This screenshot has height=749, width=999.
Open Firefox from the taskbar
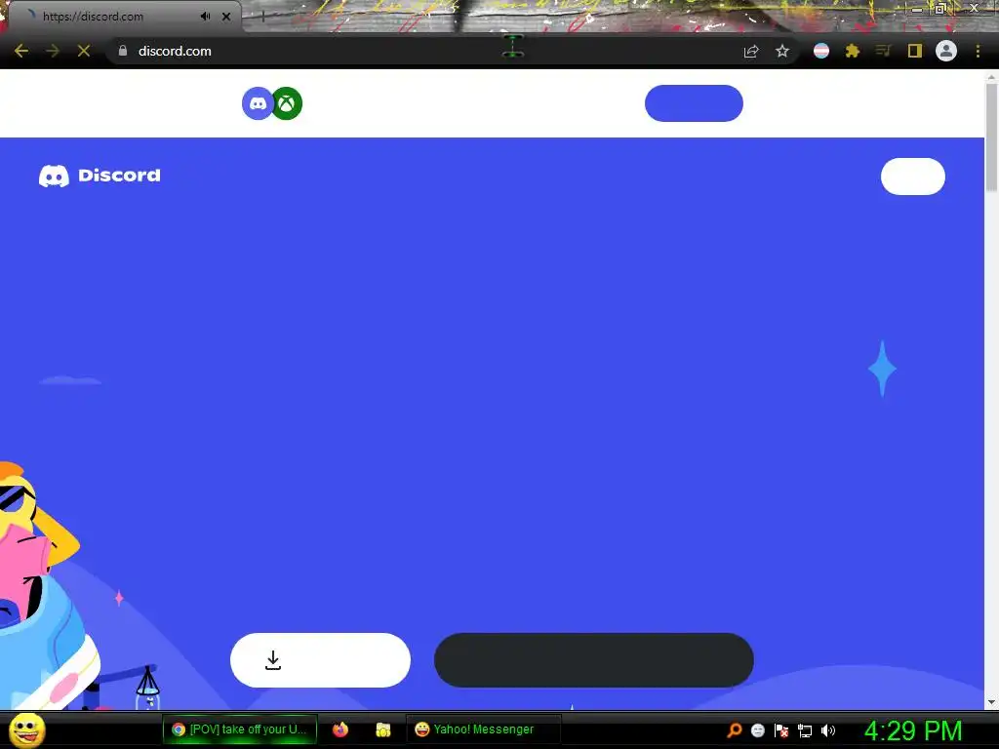[340, 729]
